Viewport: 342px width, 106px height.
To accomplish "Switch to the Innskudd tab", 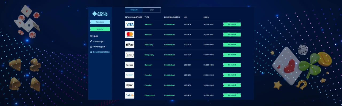I will point(134,10).
